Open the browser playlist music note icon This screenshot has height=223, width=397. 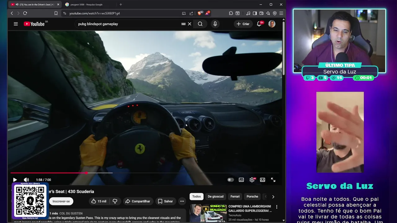(248, 13)
